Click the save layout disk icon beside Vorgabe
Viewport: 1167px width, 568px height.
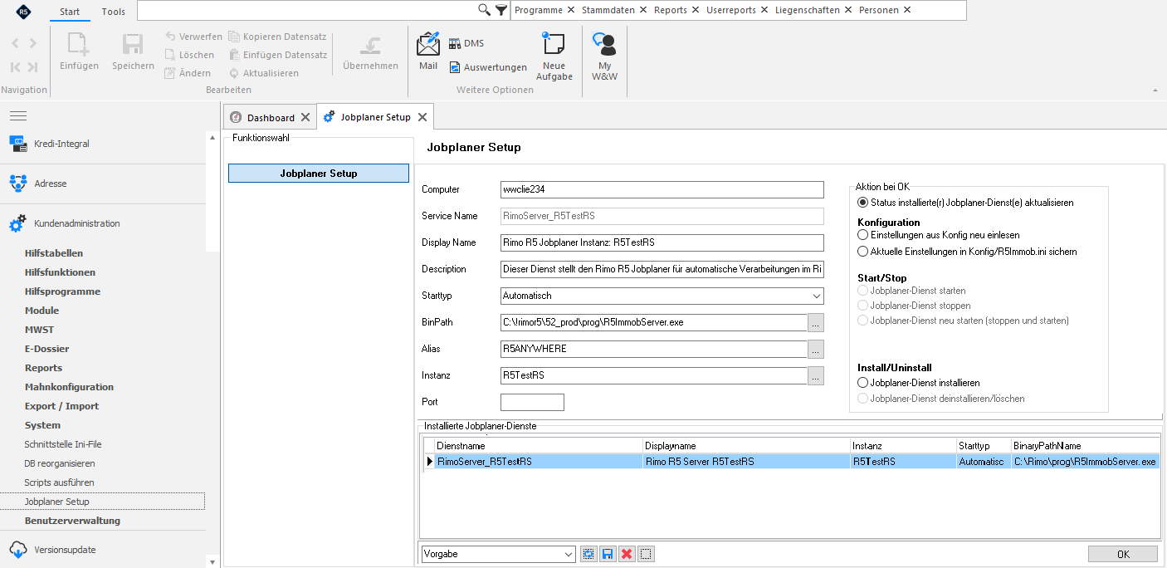click(608, 554)
